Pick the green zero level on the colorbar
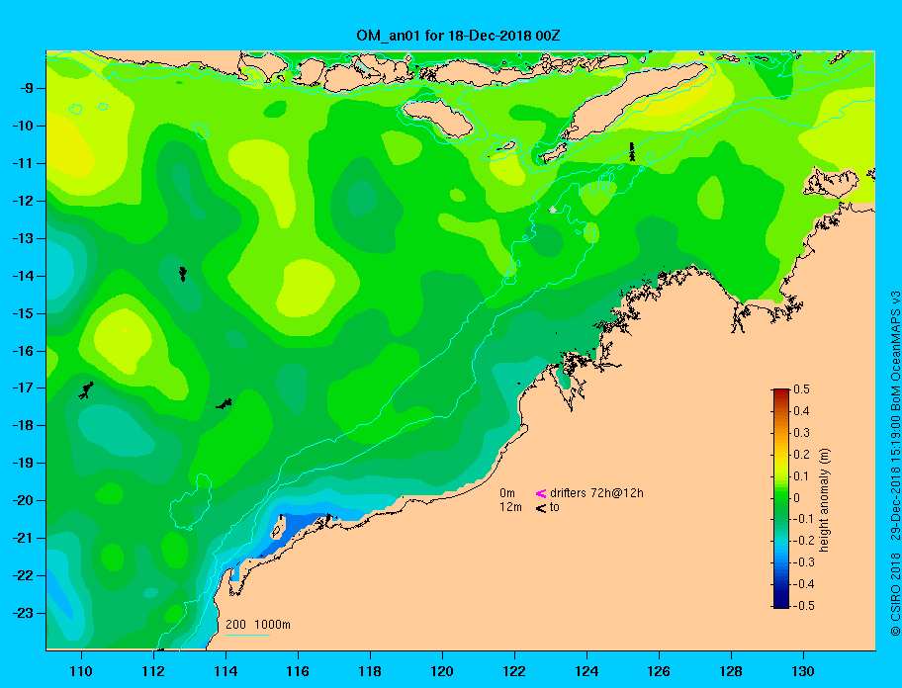Viewport: 902px width, 688px height. point(781,498)
